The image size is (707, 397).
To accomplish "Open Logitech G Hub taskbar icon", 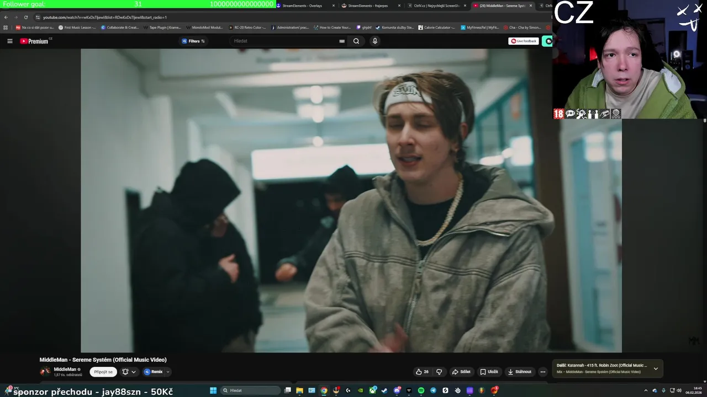I will [348, 390].
